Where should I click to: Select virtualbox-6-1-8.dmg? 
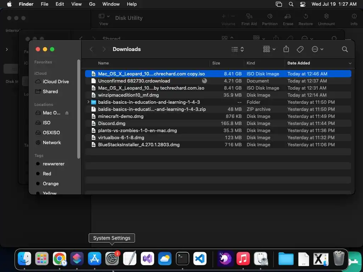pos(218,138)
